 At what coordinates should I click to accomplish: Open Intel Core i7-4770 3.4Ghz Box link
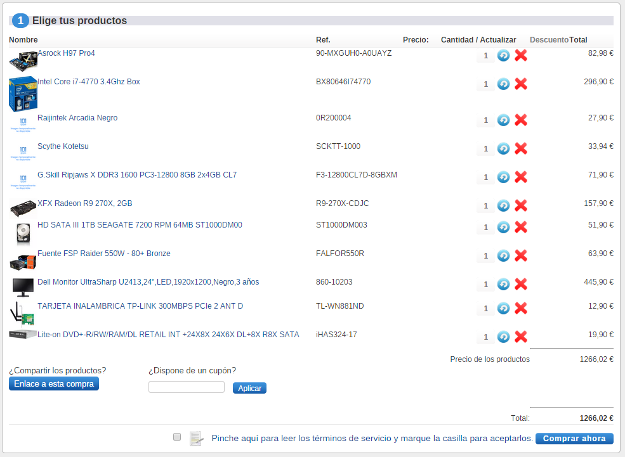pos(88,82)
